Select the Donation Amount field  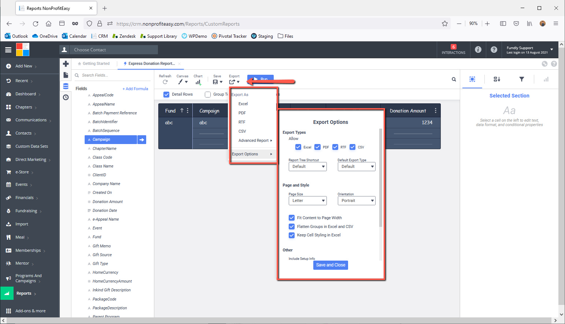[x=107, y=202]
